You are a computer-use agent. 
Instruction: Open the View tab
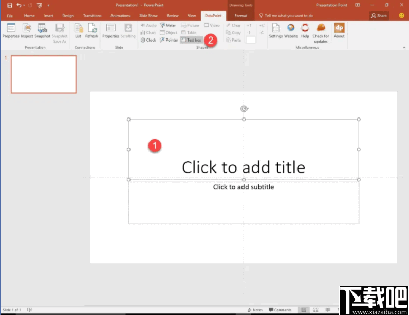point(192,16)
